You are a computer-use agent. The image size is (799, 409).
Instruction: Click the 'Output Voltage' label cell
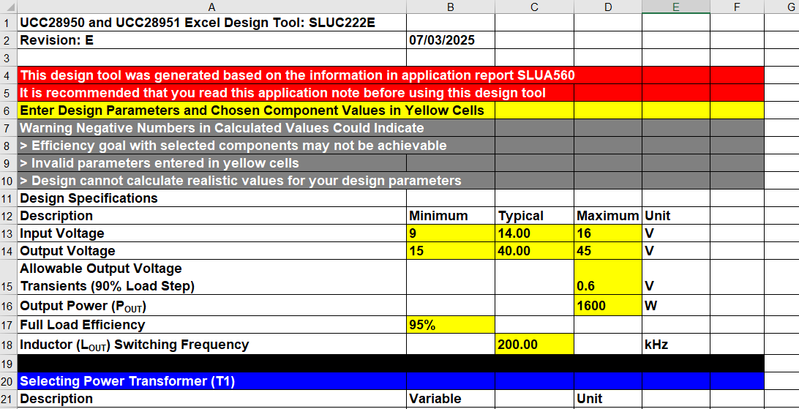(x=211, y=251)
